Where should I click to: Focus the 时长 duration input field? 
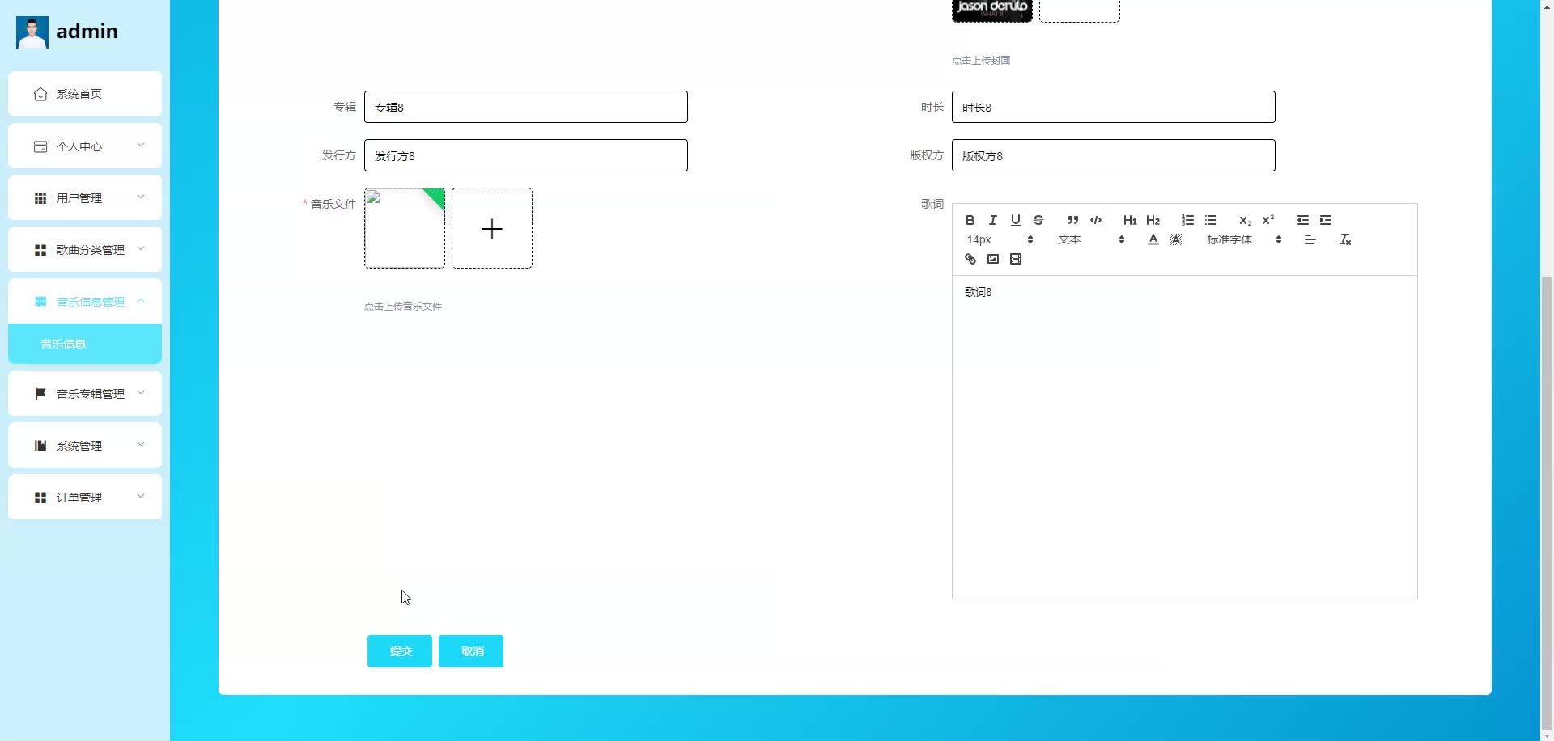(1114, 107)
